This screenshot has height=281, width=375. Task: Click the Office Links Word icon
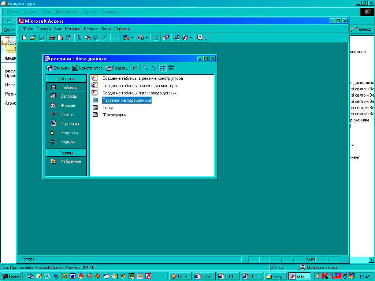(126, 38)
